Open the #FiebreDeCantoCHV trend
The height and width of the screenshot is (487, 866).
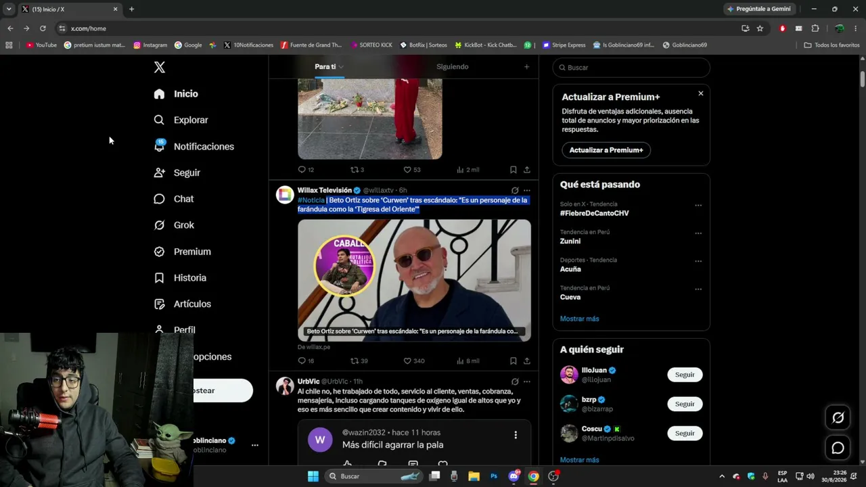point(594,213)
